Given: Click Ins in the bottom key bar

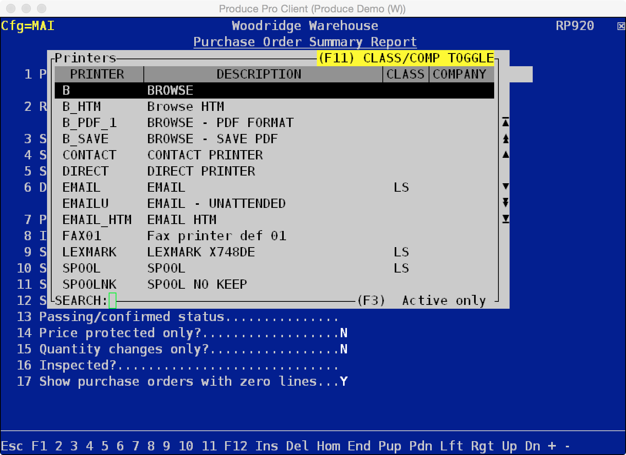Looking at the screenshot, I should click(x=266, y=446).
